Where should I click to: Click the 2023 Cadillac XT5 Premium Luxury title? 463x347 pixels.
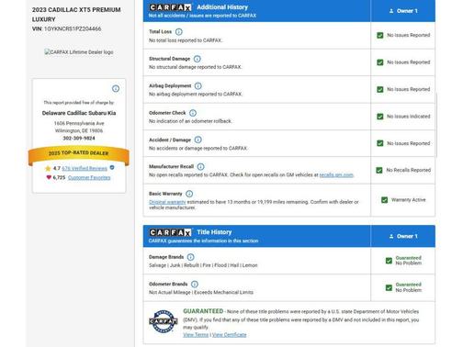coord(76,15)
